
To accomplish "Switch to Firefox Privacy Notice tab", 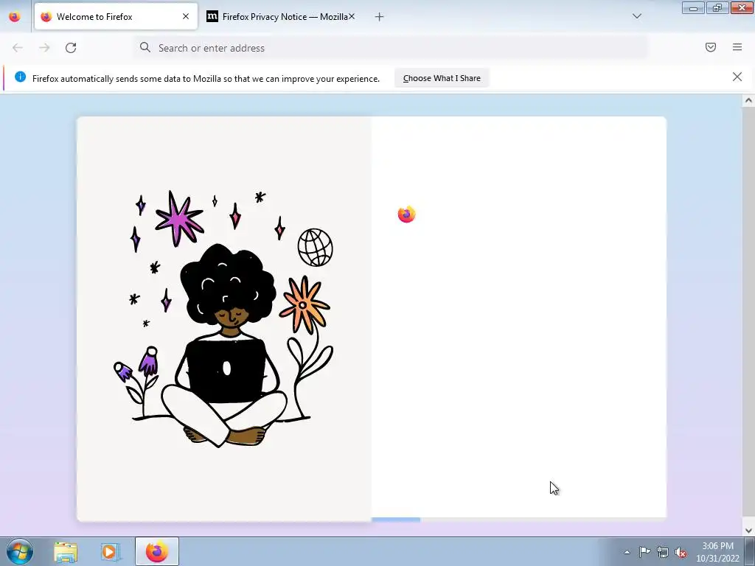I will (x=282, y=17).
